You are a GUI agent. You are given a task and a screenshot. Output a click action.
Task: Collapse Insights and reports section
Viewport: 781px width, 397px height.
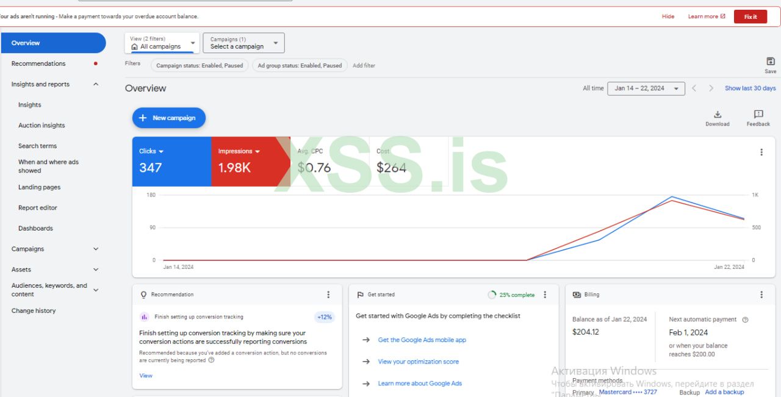(x=96, y=84)
